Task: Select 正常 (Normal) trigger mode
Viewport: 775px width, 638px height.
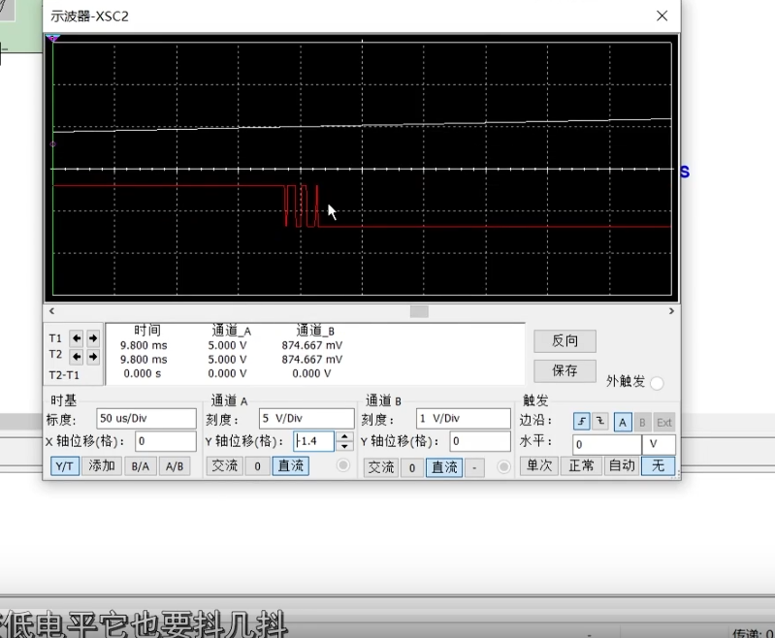Action: (x=581, y=465)
